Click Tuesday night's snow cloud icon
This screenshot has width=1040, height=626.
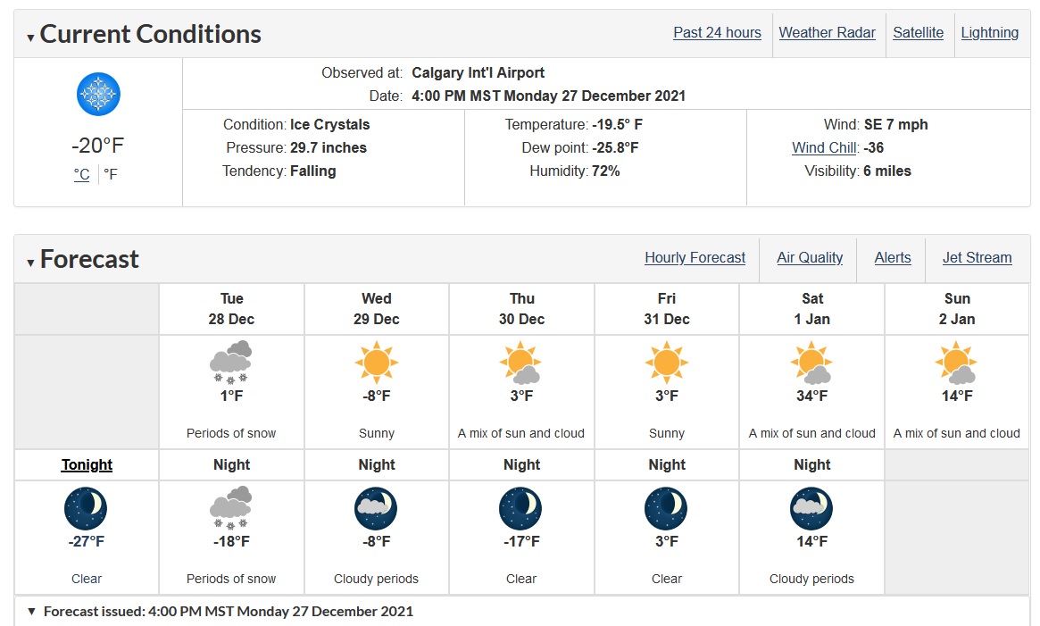click(231, 508)
